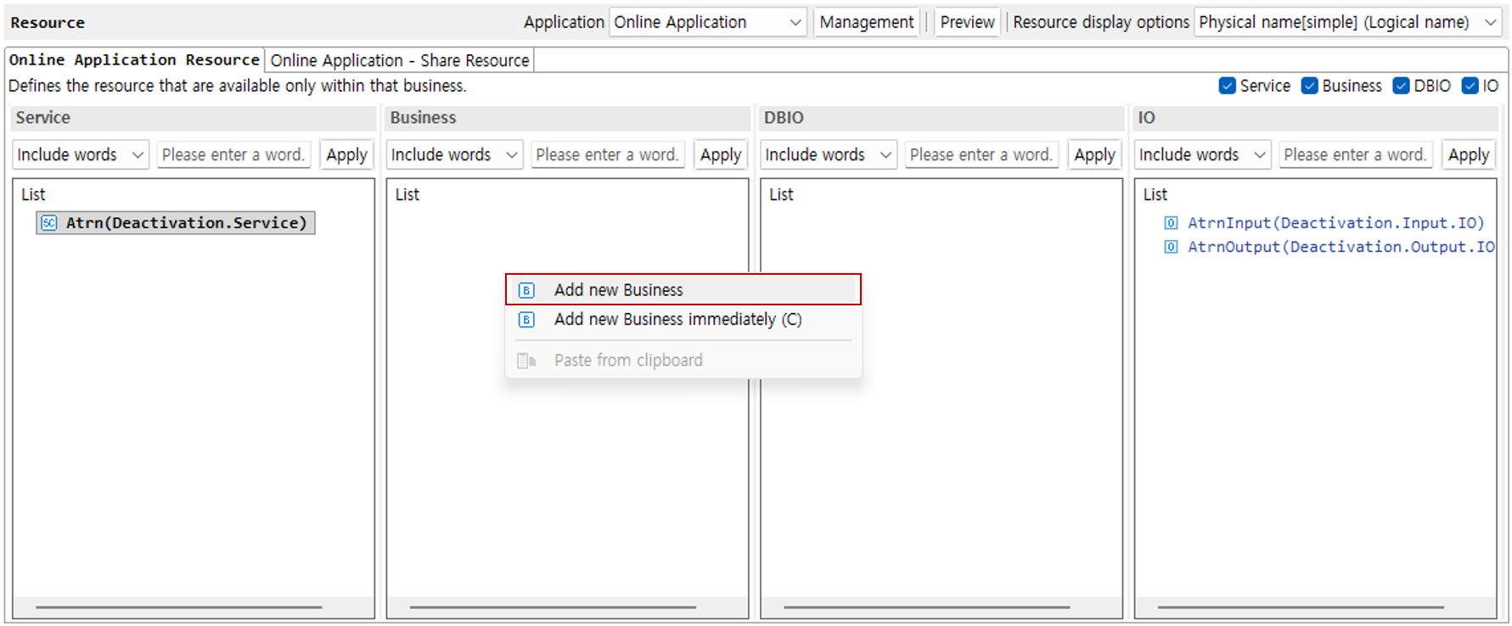Expand the Resource display options dropdown
The width and height of the screenshot is (1512, 626).
[1346, 22]
